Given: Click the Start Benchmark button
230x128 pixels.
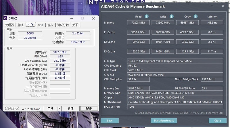Looking at the screenshot, I should pyautogui.click(x=164, y=121).
